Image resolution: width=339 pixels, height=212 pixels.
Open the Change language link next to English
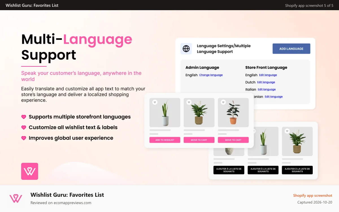[x=211, y=75]
